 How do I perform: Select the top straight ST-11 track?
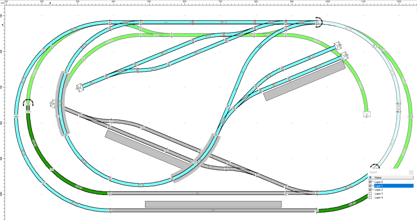coord(224,22)
